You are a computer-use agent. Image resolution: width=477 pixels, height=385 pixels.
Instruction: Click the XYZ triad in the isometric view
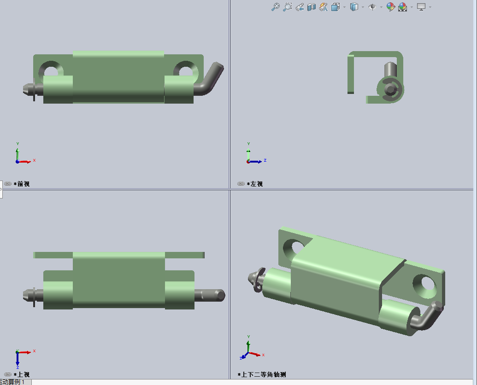pyautogui.click(x=252, y=348)
